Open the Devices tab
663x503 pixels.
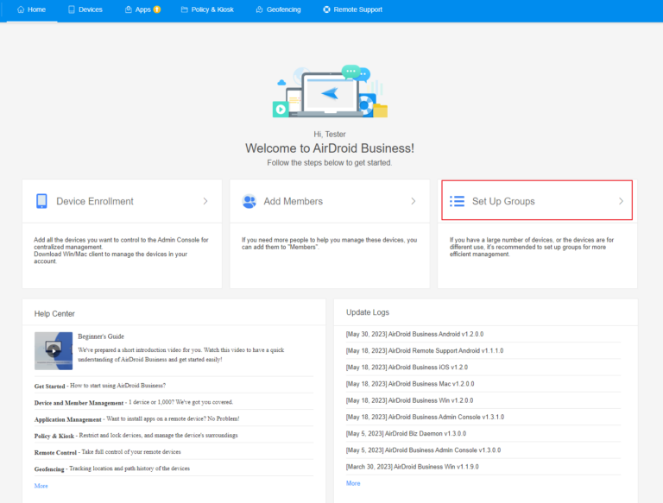coord(85,9)
